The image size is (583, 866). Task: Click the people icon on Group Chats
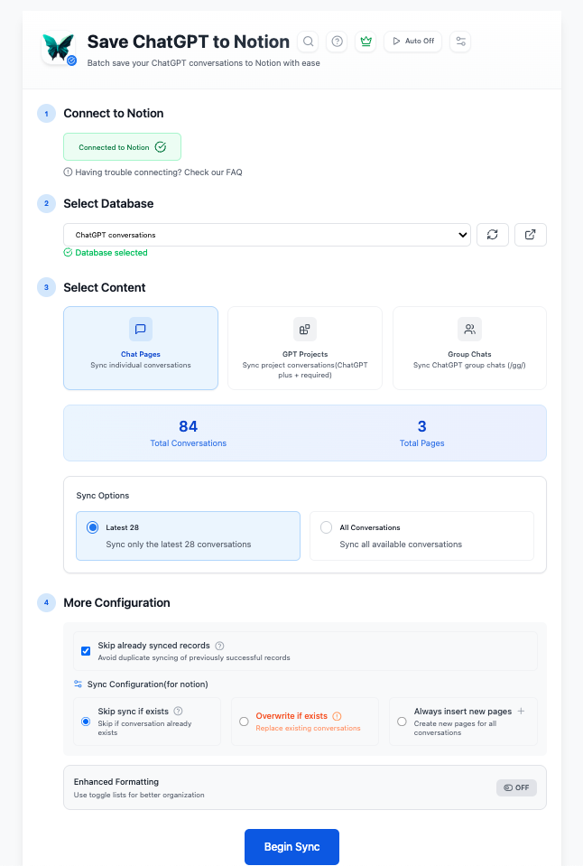click(470, 330)
